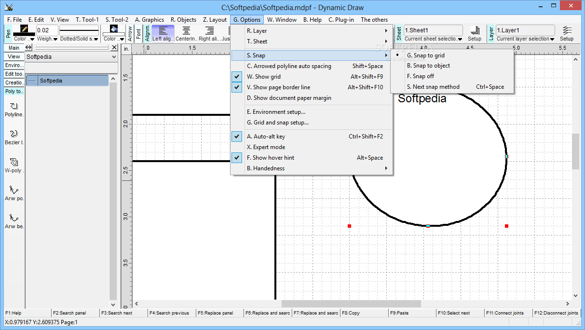Select the Polyline tool
585x330 pixels.
pyautogui.click(x=14, y=110)
